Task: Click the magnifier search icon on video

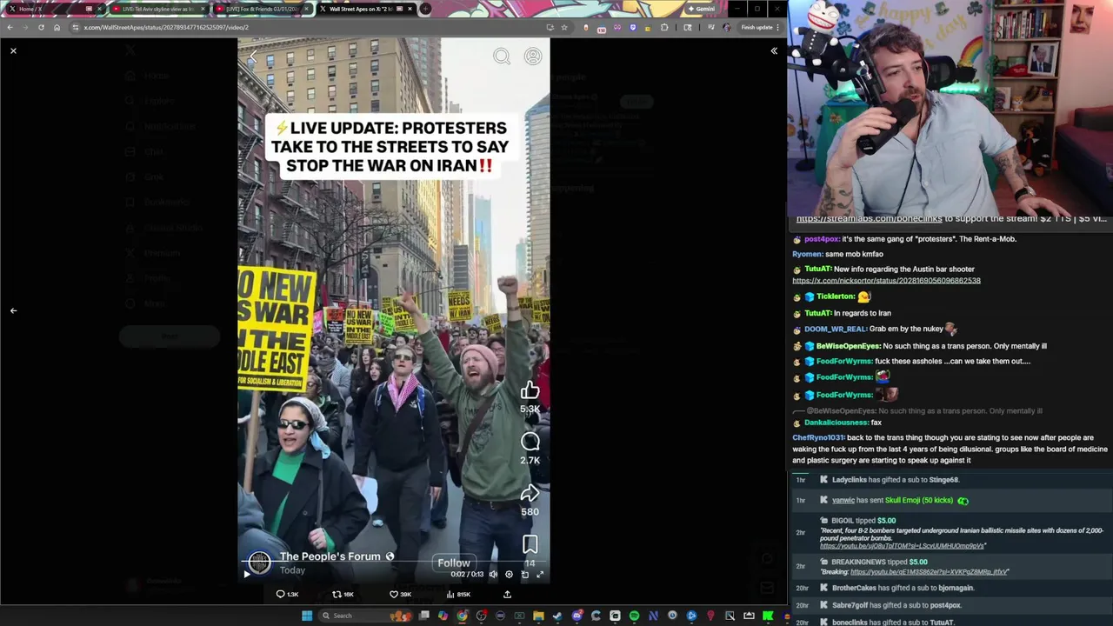Action: point(502,57)
